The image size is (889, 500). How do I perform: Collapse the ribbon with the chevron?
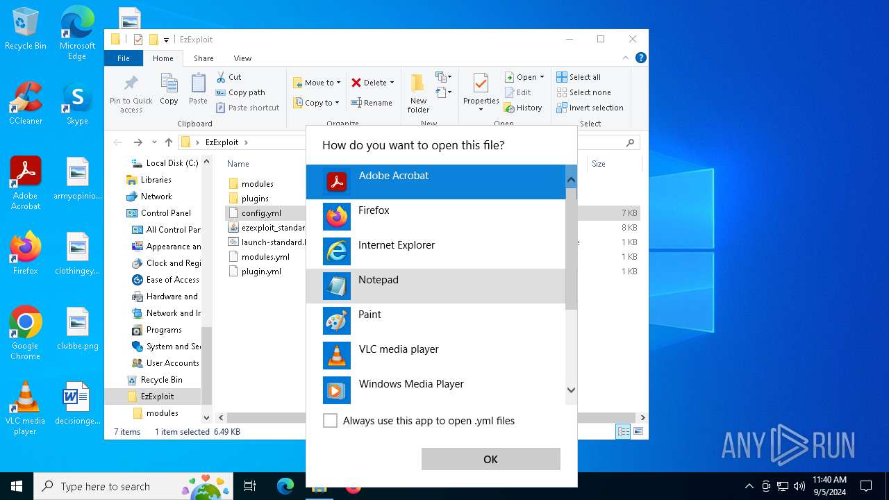coord(626,58)
